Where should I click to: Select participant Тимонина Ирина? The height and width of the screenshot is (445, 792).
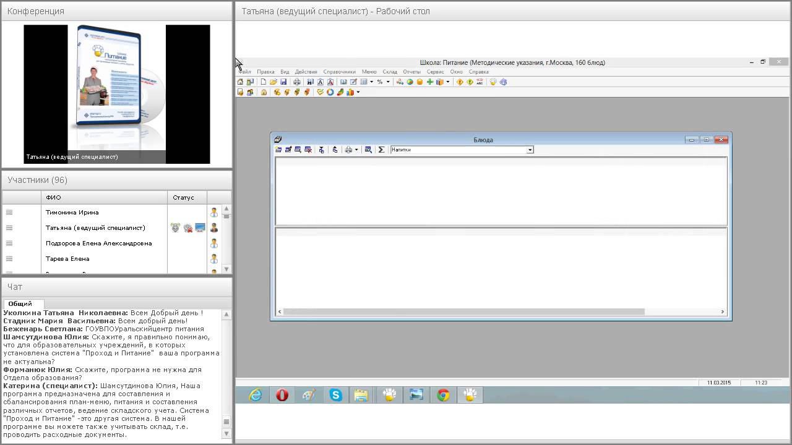point(72,212)
